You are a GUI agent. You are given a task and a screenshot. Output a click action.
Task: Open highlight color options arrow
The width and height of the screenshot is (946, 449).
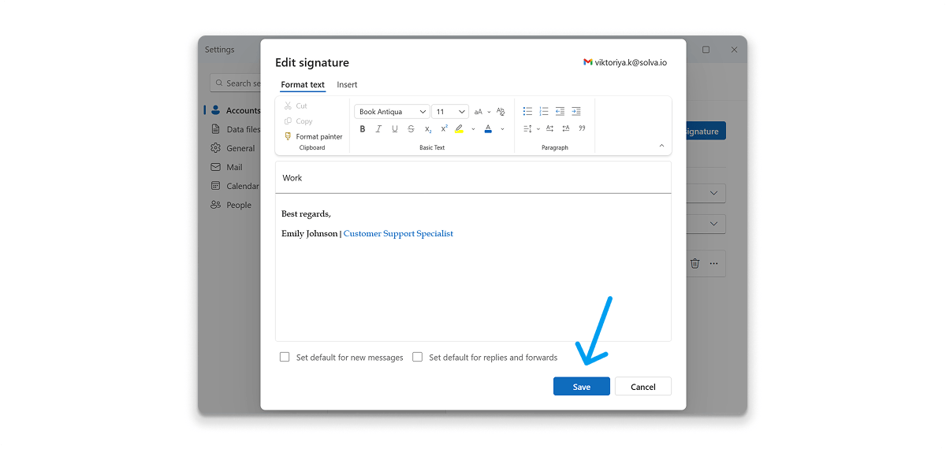tap(473, 128)
